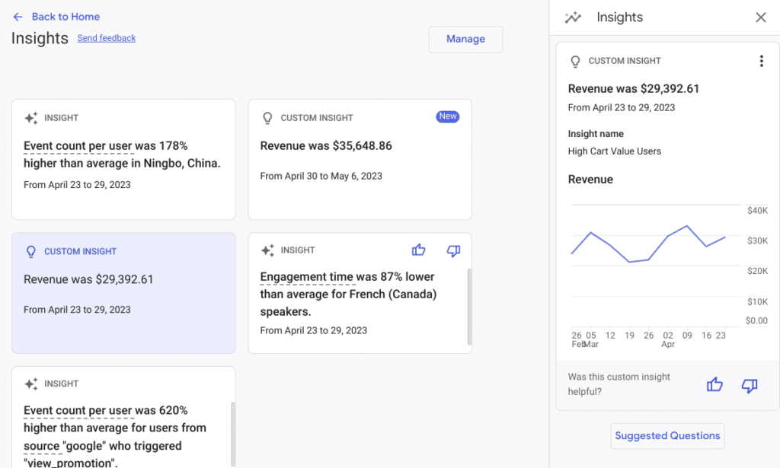The width and height of the screenshot is (780, 468).
Task: Click thumbs down in the side panel
Action: click(749, 385)
